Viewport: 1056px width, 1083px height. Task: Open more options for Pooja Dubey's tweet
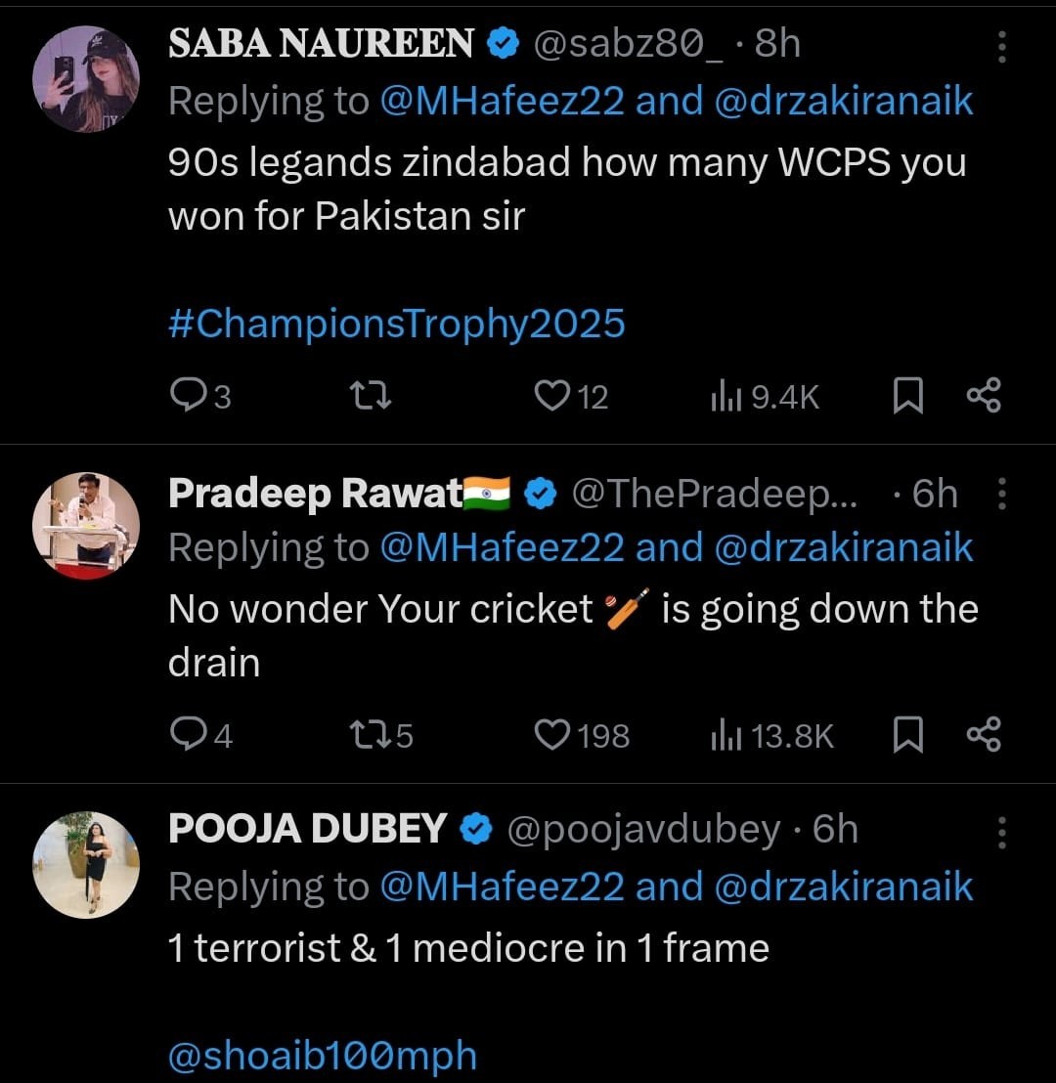[x=1000, y=831]
